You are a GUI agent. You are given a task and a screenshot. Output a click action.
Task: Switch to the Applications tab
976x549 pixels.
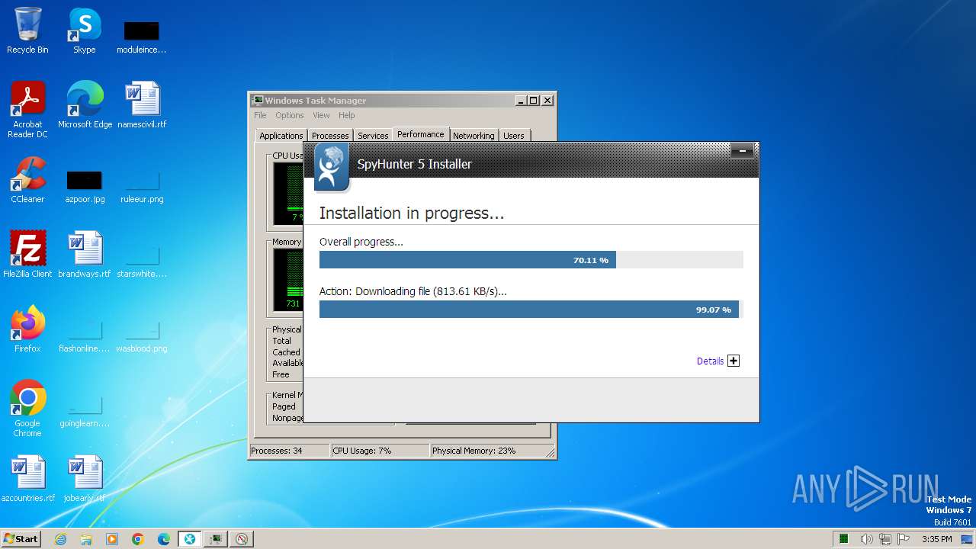click(x=281, y=136)
